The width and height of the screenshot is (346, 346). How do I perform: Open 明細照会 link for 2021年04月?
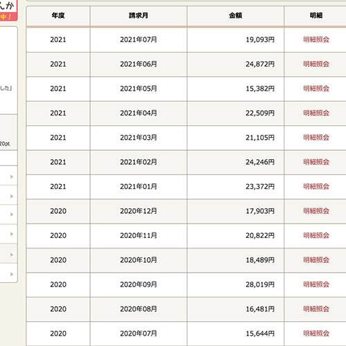(316, 113)
